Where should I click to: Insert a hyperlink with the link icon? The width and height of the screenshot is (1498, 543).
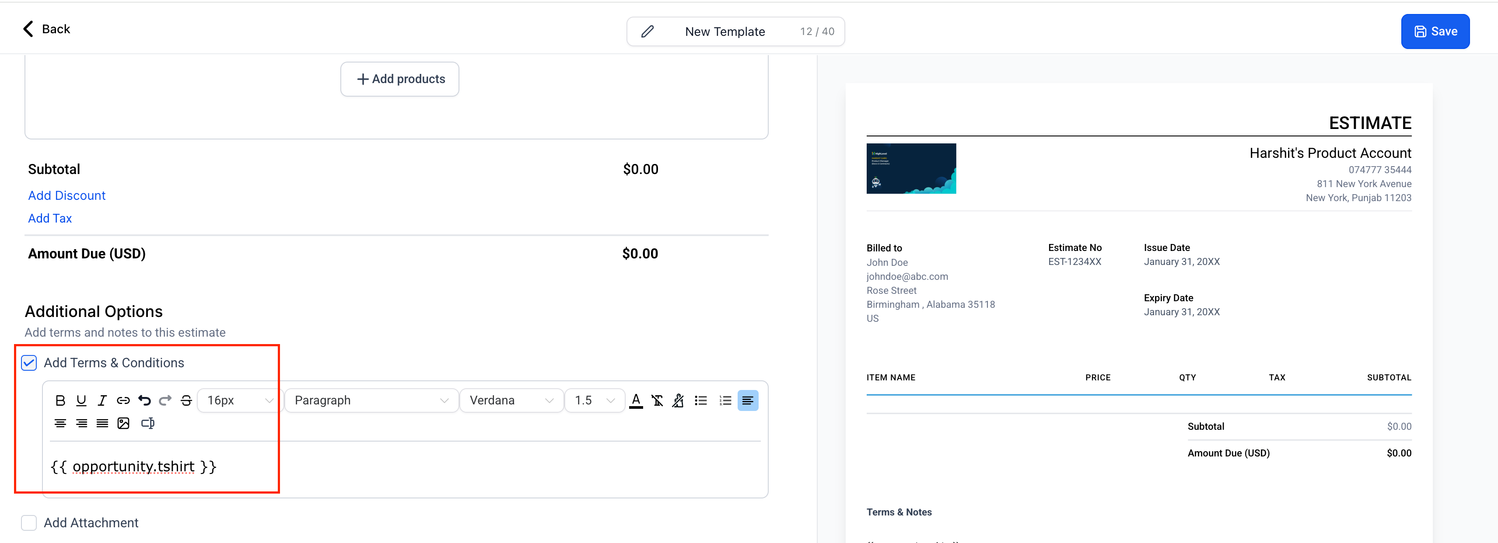123,400
